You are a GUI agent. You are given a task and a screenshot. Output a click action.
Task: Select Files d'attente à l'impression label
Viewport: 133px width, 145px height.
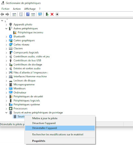click(31, 72)
